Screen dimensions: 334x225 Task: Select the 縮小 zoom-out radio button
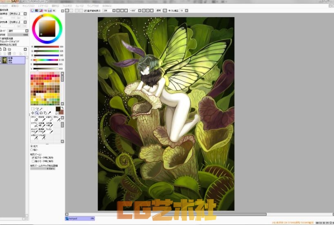pyautogui.click(x=32, y=150)
